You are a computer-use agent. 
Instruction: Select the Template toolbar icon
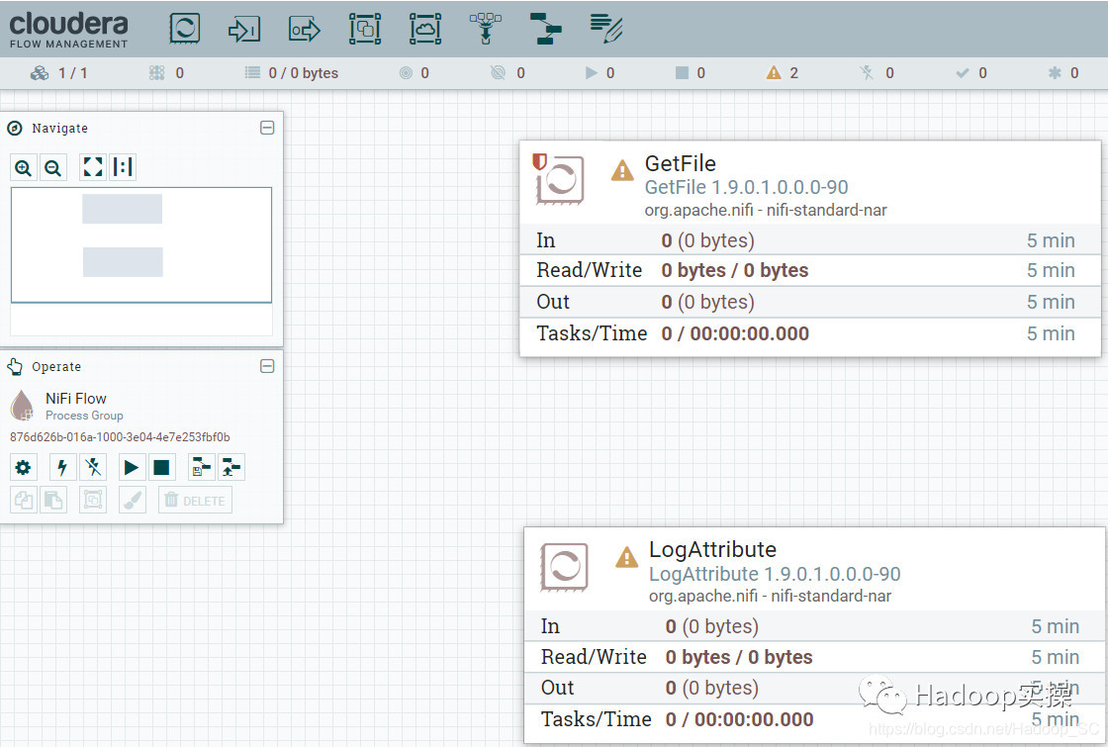[545, 29]
